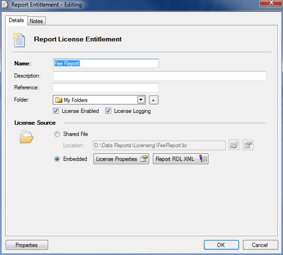Viewport: 283px width, 255px height.
Task: Toggle the License Enabled checkbox
Action: (56, 111)
